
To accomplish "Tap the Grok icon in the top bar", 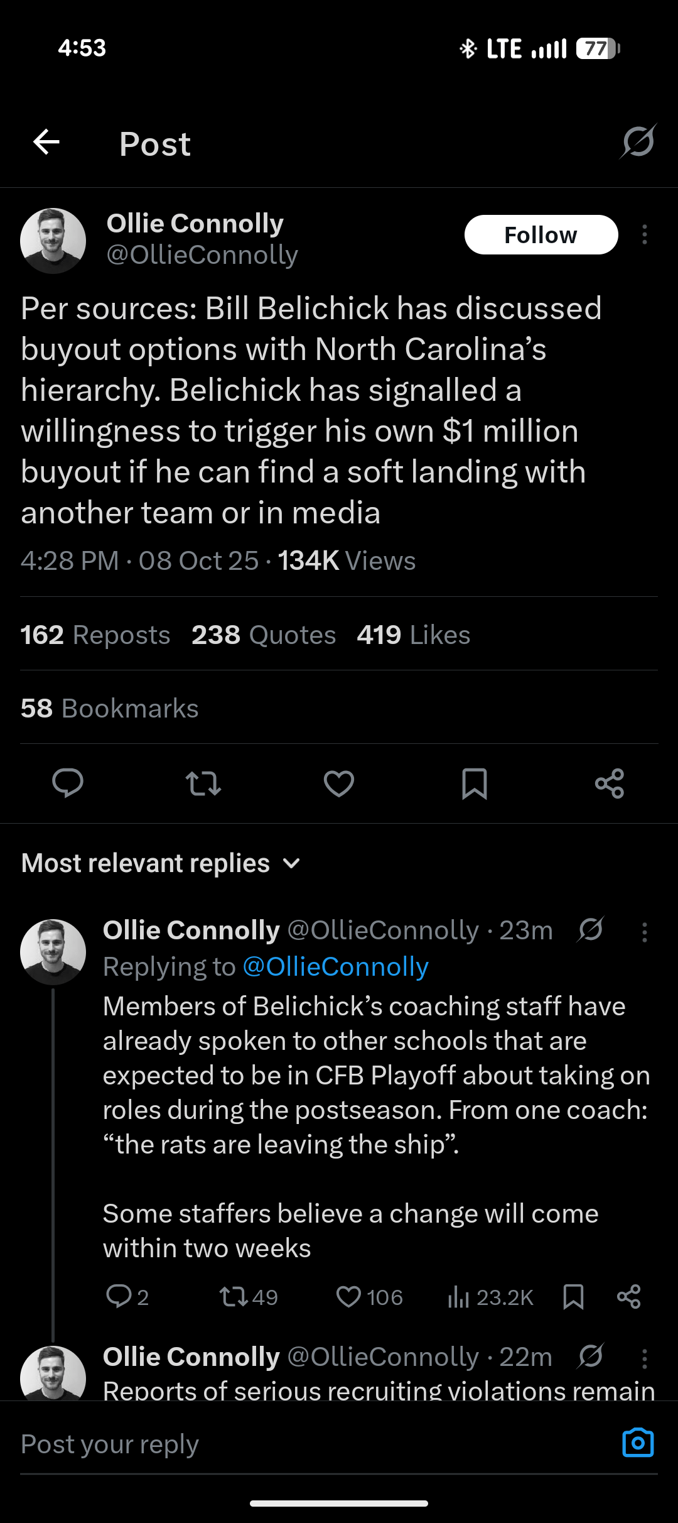I will click(x=638, y=141).
